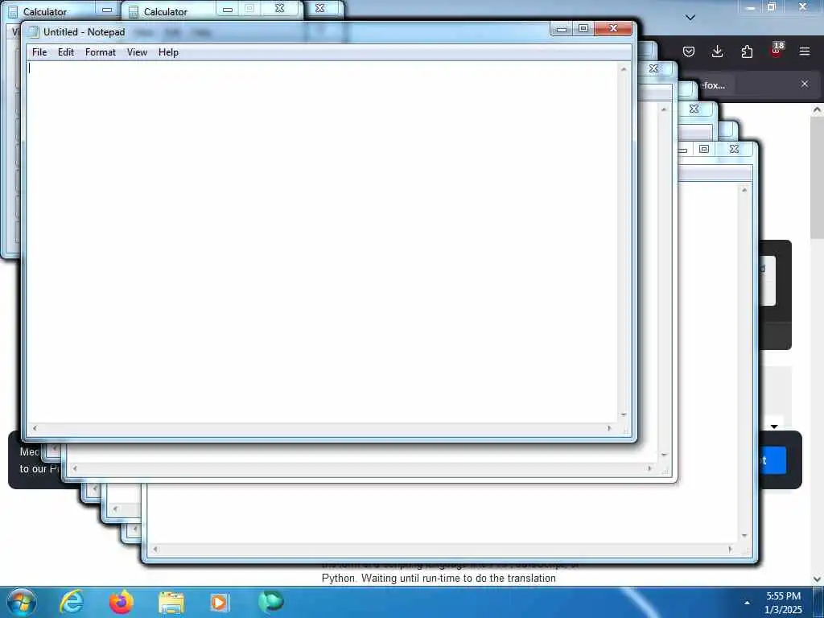This screenshot has height=618, width=824.
Task: Minimize the second Calculator window
Action: click(228, 9)
